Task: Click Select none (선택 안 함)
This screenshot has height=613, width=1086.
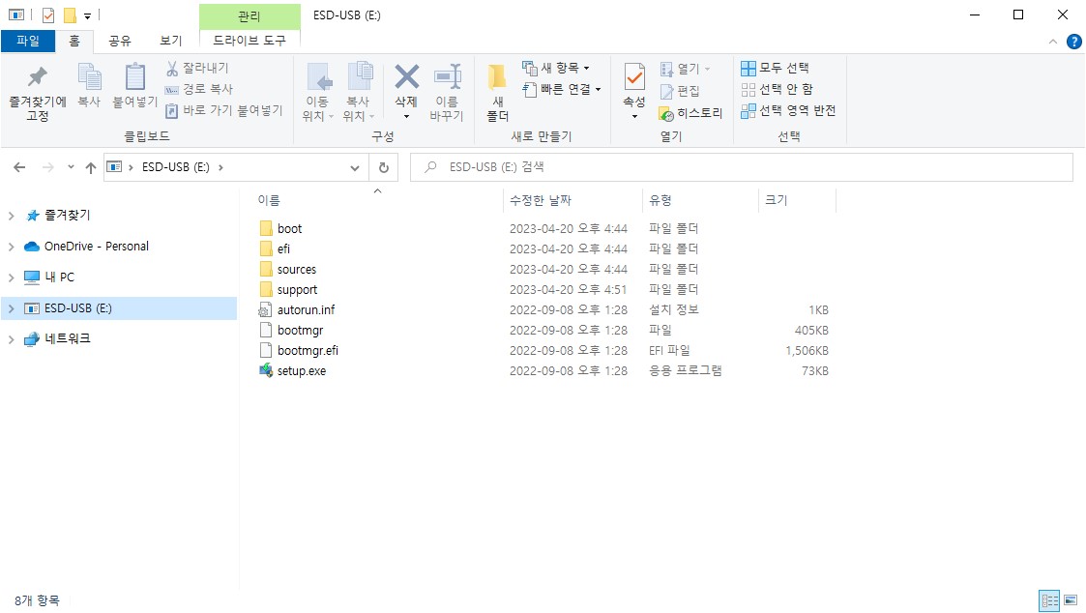Action: (x=777, y=89)
